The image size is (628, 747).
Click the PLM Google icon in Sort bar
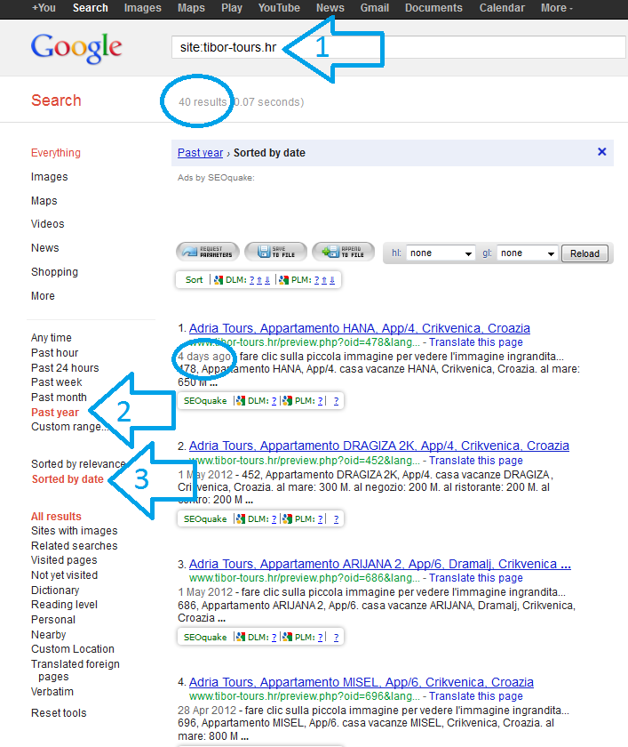point(283,280)
